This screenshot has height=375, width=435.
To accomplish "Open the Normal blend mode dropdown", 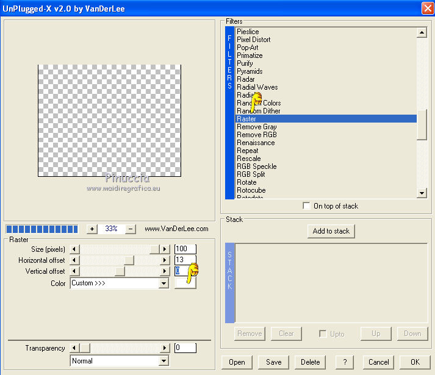I will 164,361.
